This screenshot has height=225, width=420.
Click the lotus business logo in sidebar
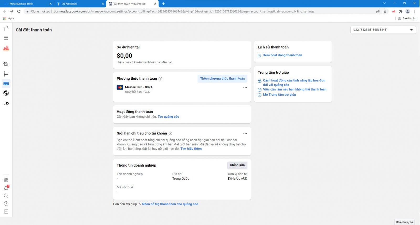point(6,48)
